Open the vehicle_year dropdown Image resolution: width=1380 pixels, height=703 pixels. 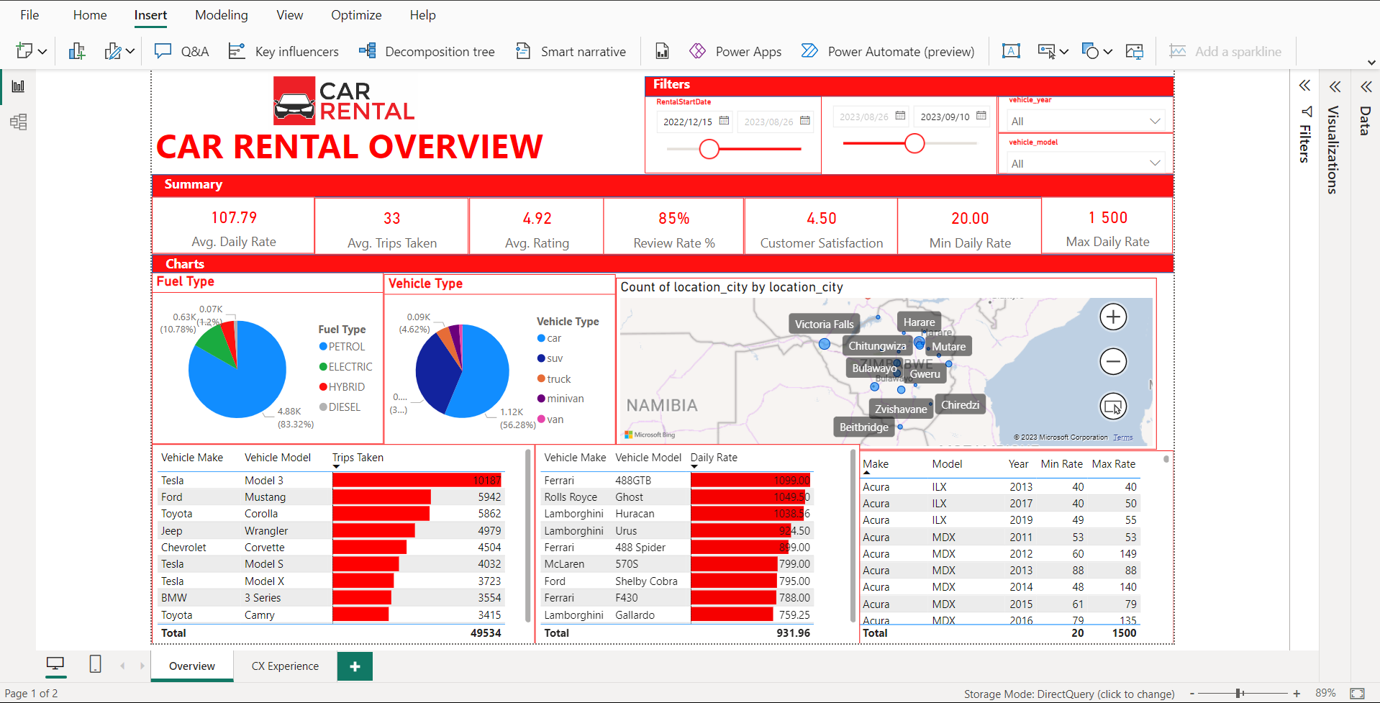point(1155,121)
